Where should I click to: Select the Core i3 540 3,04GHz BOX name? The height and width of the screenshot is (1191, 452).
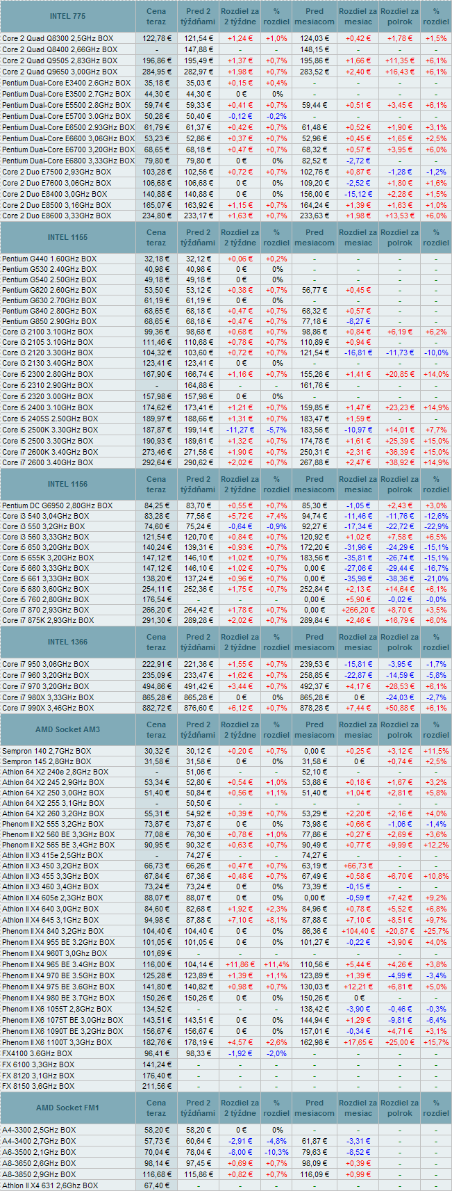tap(45, 516)
